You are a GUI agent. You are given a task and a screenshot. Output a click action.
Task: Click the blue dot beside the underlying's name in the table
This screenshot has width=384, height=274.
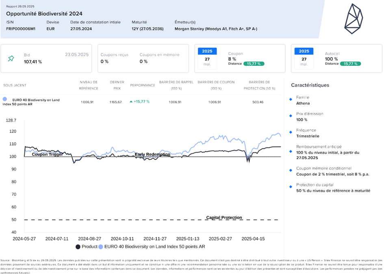coord(4,99)
